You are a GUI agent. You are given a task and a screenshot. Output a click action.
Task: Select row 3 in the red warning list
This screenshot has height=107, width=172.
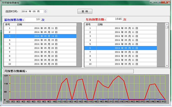[x=121, y=36]
